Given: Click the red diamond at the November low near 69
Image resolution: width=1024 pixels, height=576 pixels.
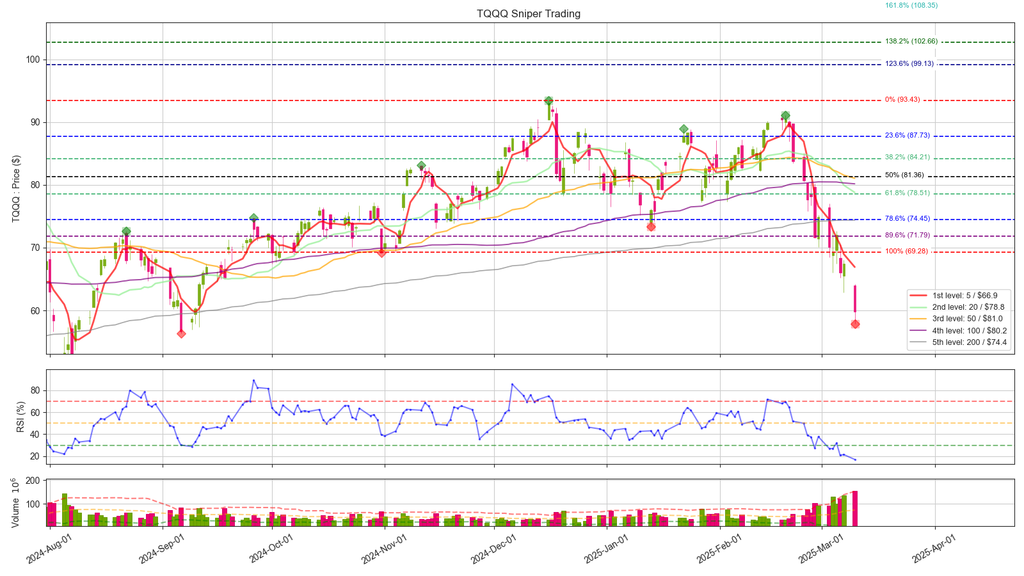Looking at the screenshot, I should [381, 253].
